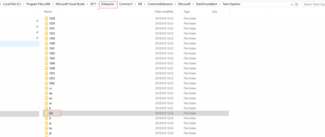The image size is (325, 137).
Task: Click the folder icon of it
Action: (x=46, y=118)
